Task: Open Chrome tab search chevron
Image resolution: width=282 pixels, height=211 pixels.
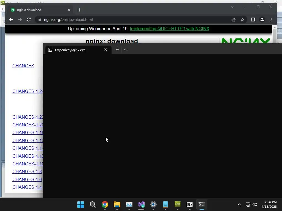Action: tap(232, 7)
